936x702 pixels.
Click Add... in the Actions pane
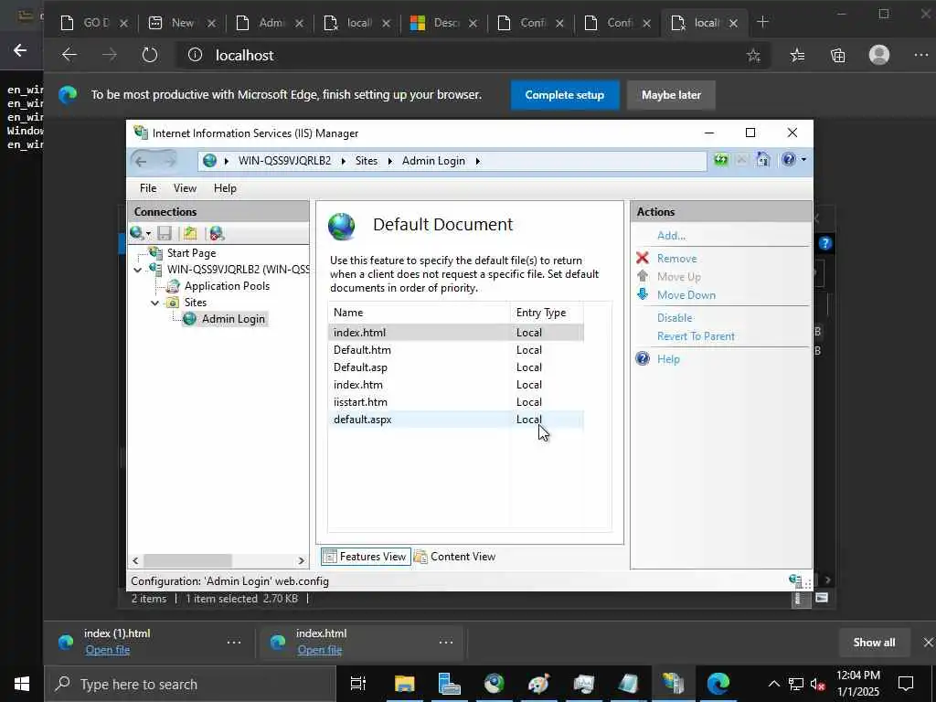(x=671, y=235)
